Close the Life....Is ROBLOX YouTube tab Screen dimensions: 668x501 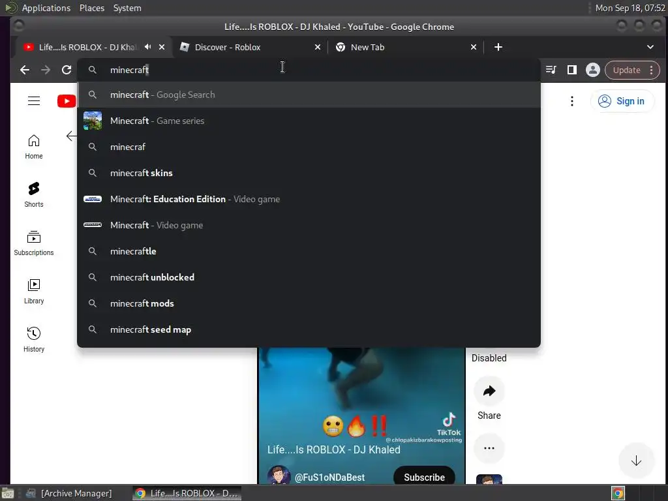(162, 47)
